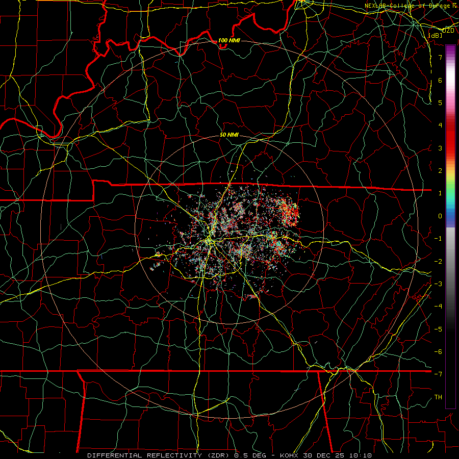Click the "1" value on the dB scale
The width and height of the screenshot is (459, 459).
coord(440,193)
